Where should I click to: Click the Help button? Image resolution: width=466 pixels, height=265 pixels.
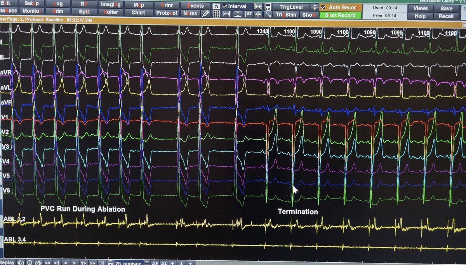(x=421, y=16)
